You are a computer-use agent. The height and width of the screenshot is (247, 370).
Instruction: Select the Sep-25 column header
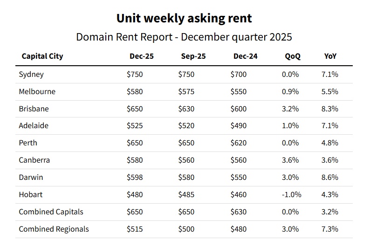pos(193,56)
